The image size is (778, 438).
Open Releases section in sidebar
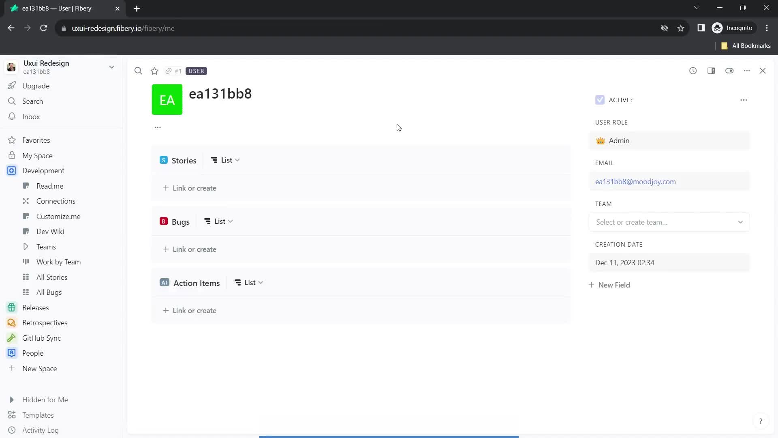coord(35,307)
